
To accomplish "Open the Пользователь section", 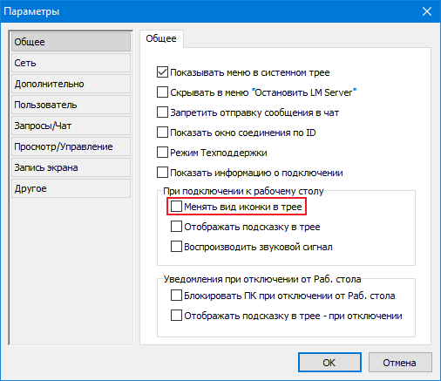I will pyautogui.click(x=71, y=105).
